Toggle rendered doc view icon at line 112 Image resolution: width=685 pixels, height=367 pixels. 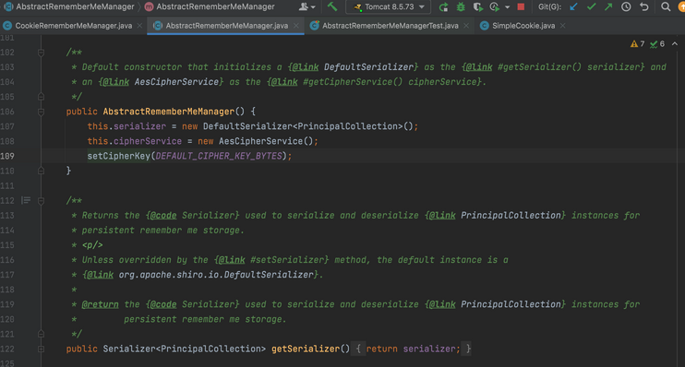pyautogui.click(x=26, y=200)
